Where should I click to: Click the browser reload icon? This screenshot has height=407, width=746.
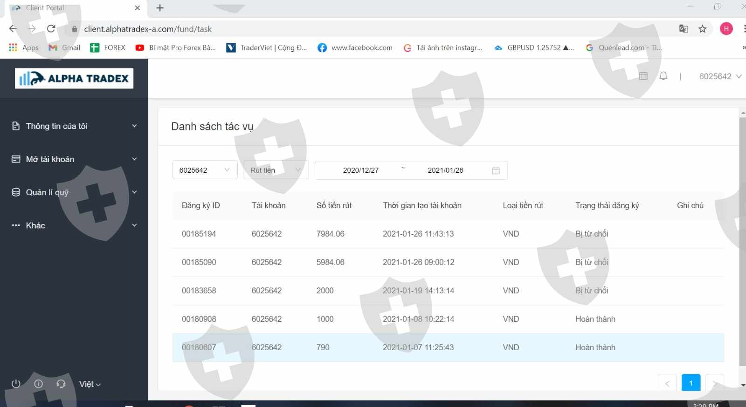tap(51, 29)
